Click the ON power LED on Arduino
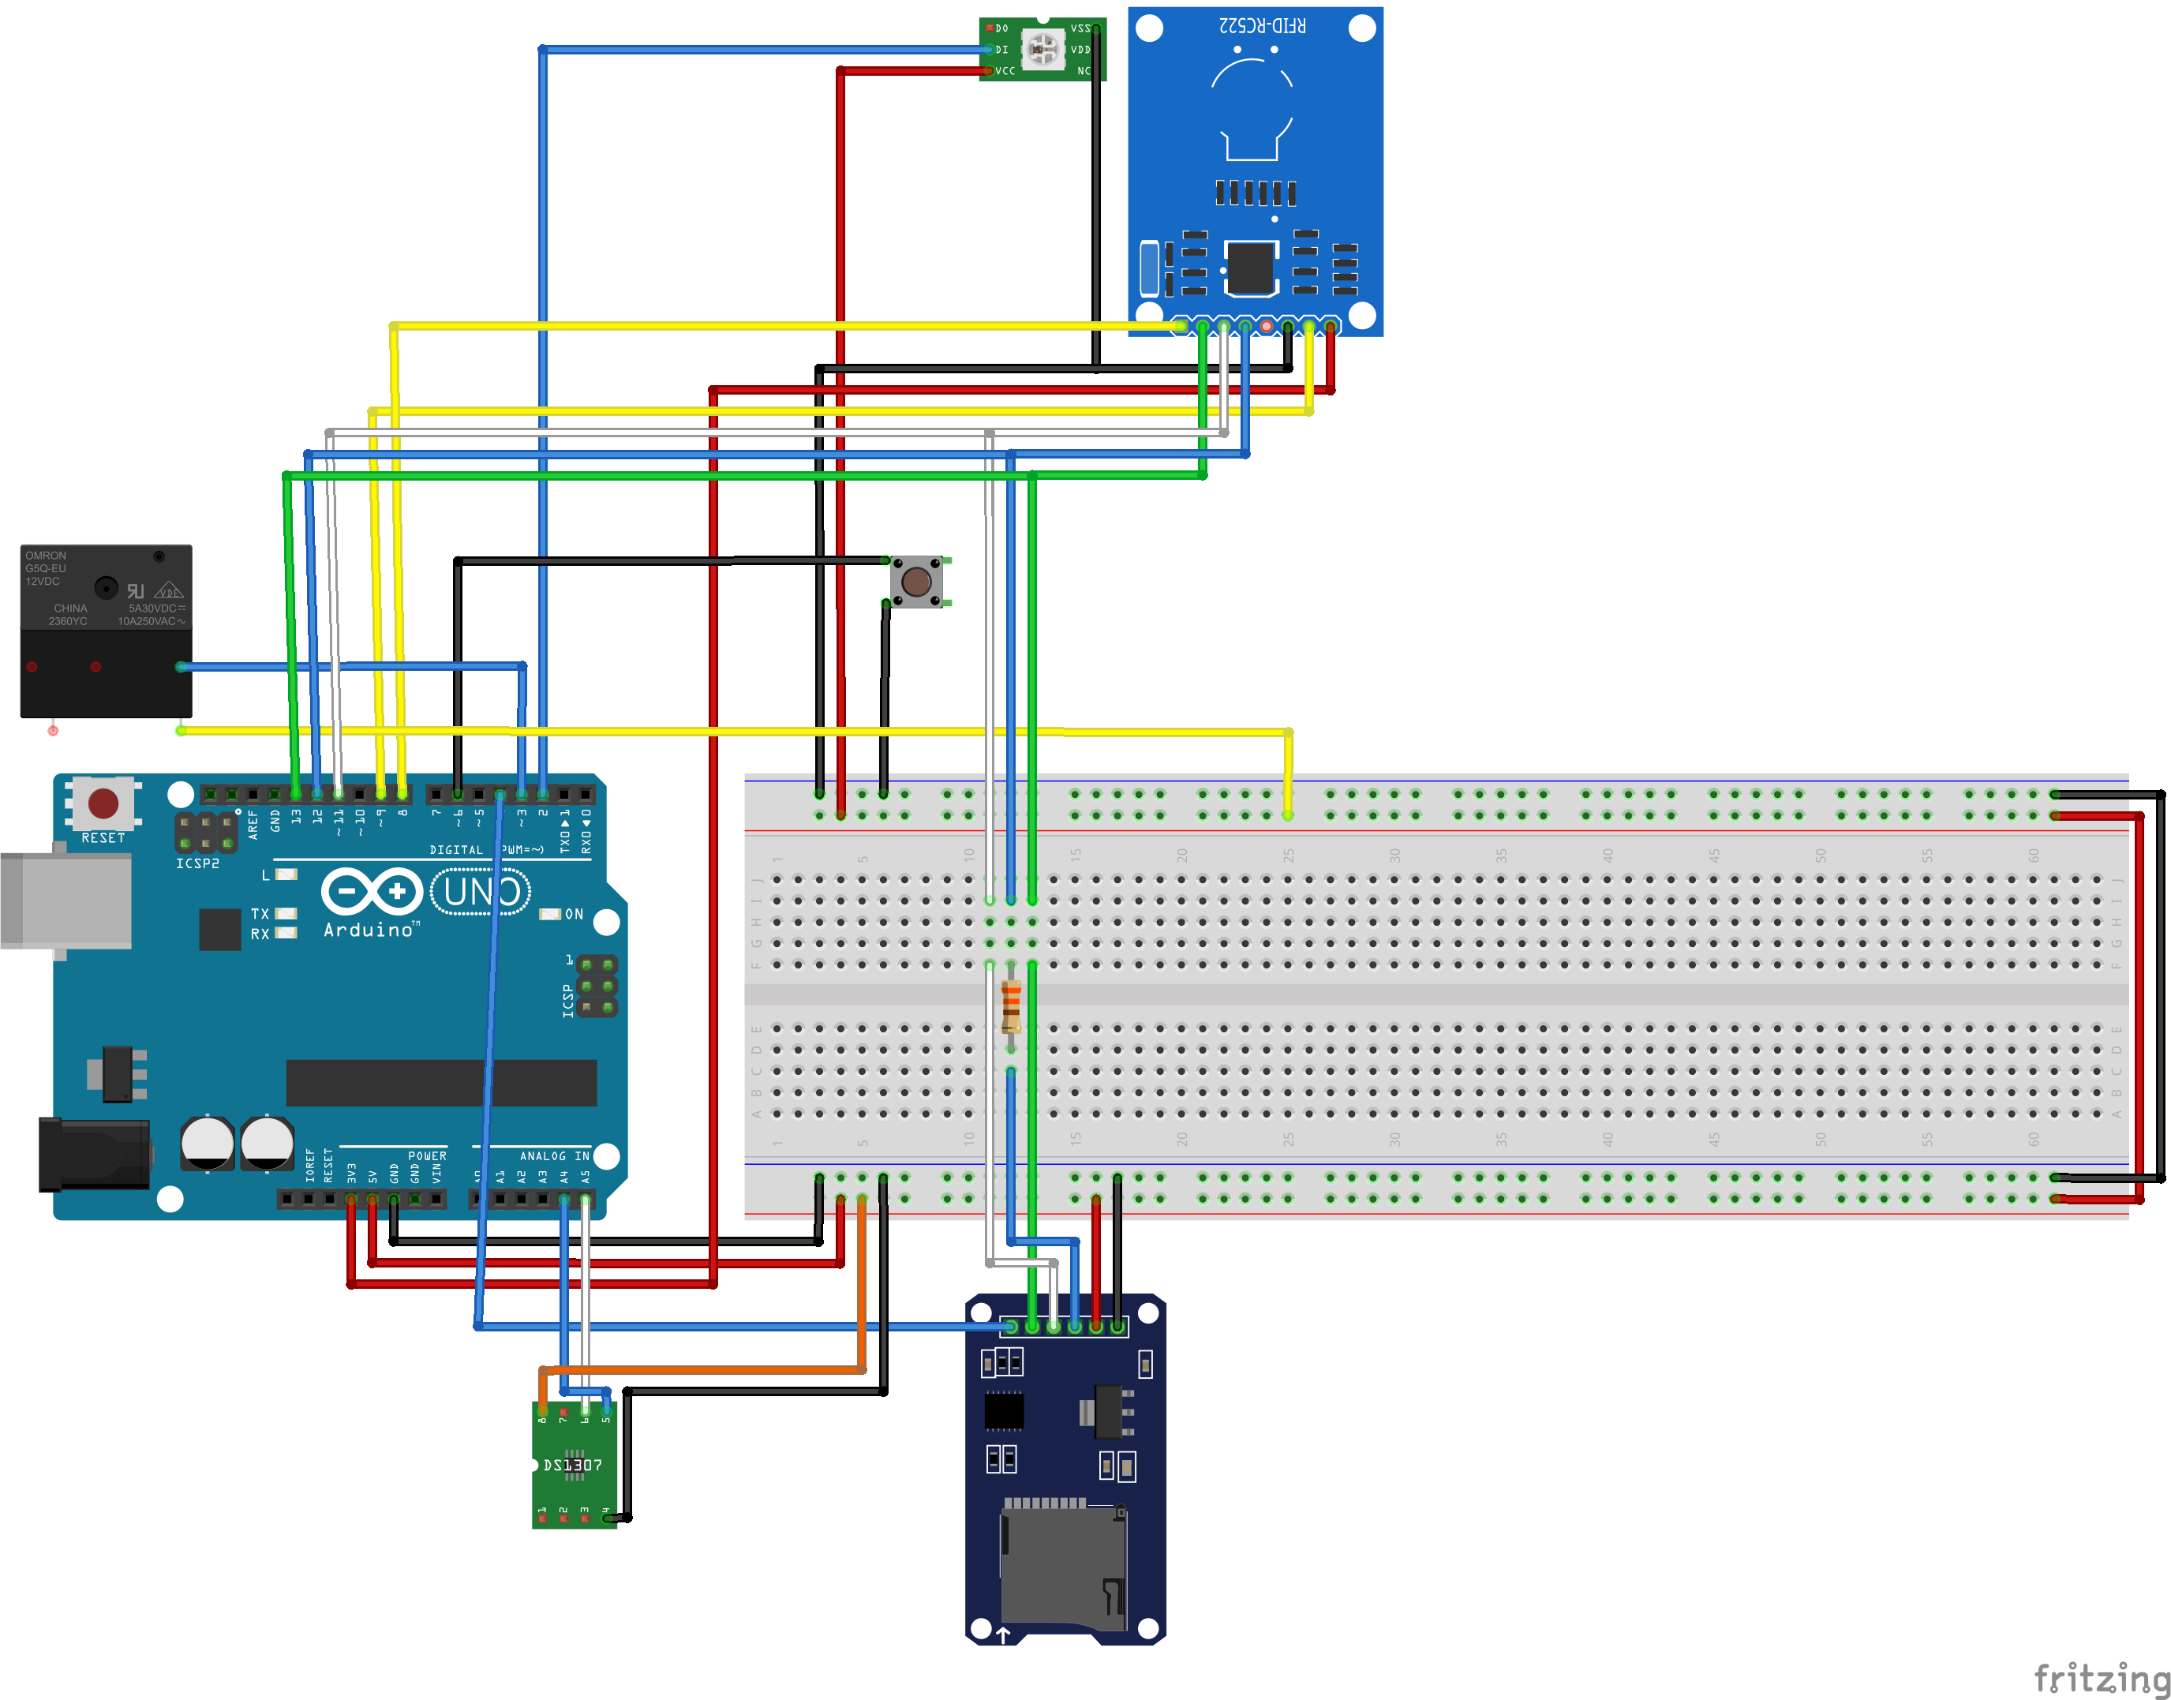 pyautogui.click(x=550, y=914)
